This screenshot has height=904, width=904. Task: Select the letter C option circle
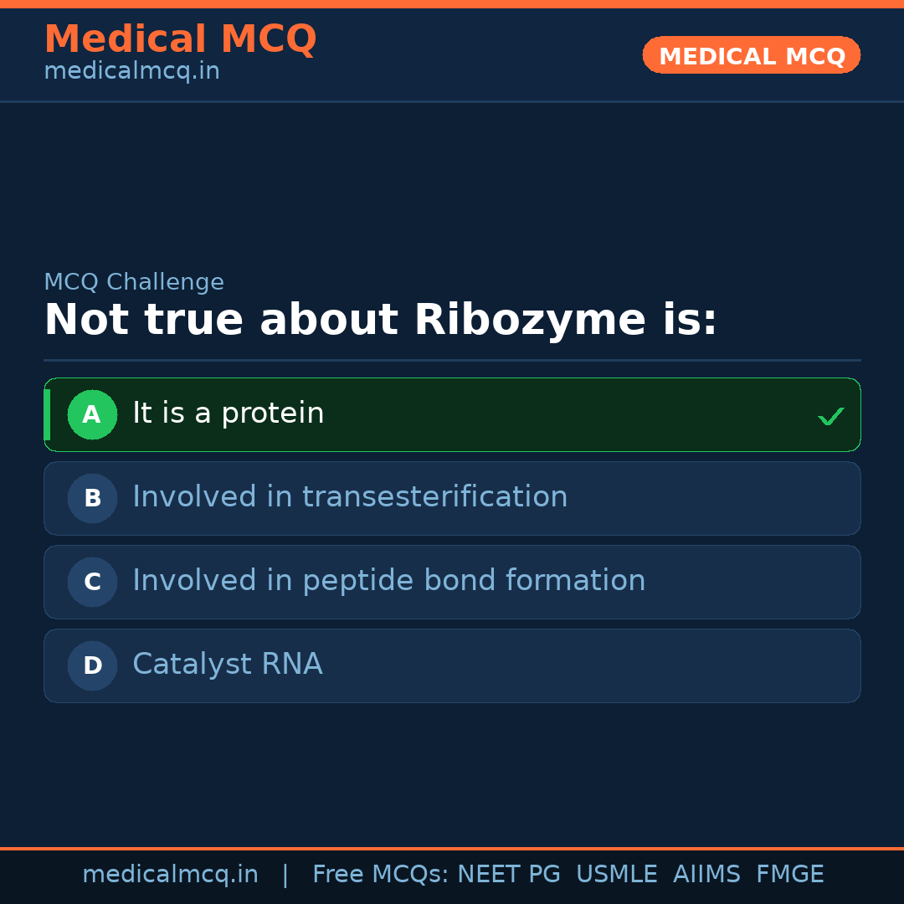(x=92, y=582)
